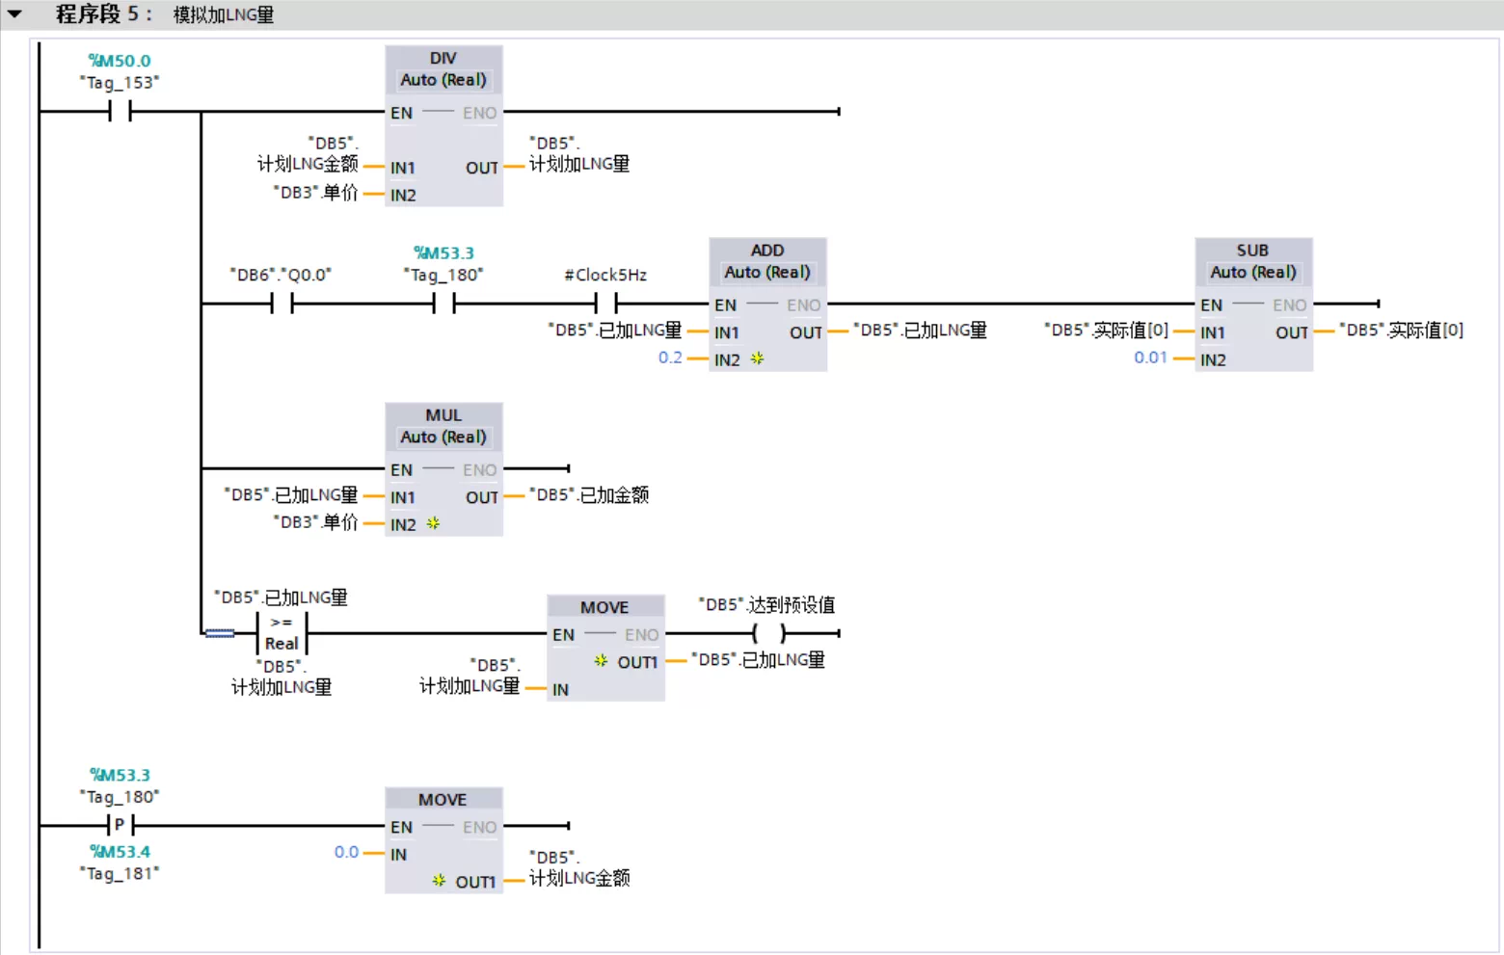
Task: Click the 0.01 constant on SUB IN2
Action: click(x=1151, y=358)
